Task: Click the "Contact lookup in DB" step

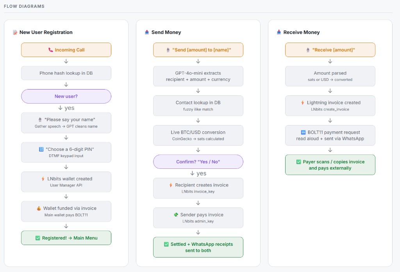Action: pos(198,106)
